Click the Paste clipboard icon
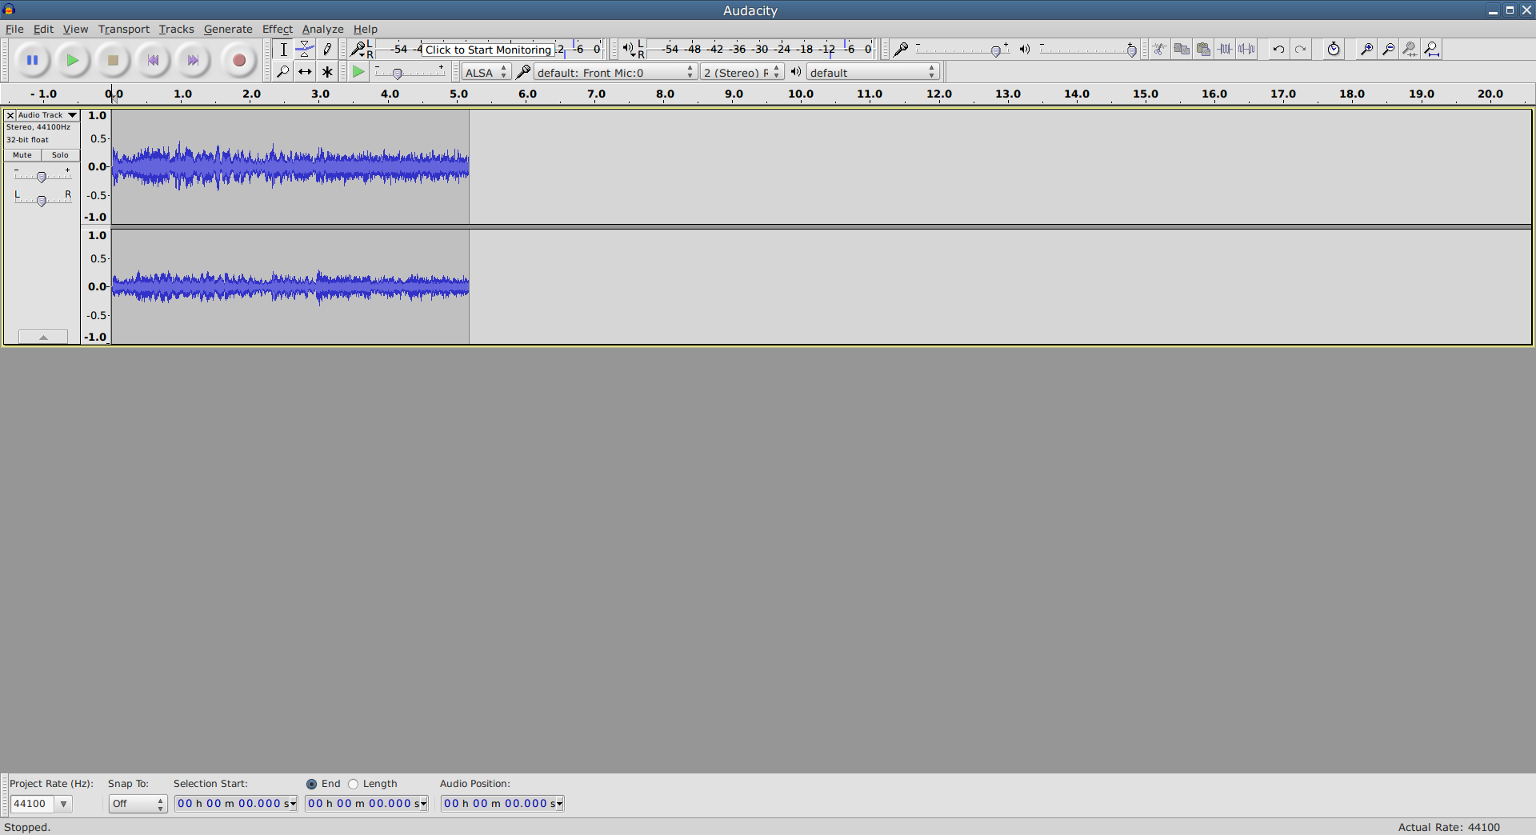This screenshot has width=1536, height=835. coord(1203,50)
